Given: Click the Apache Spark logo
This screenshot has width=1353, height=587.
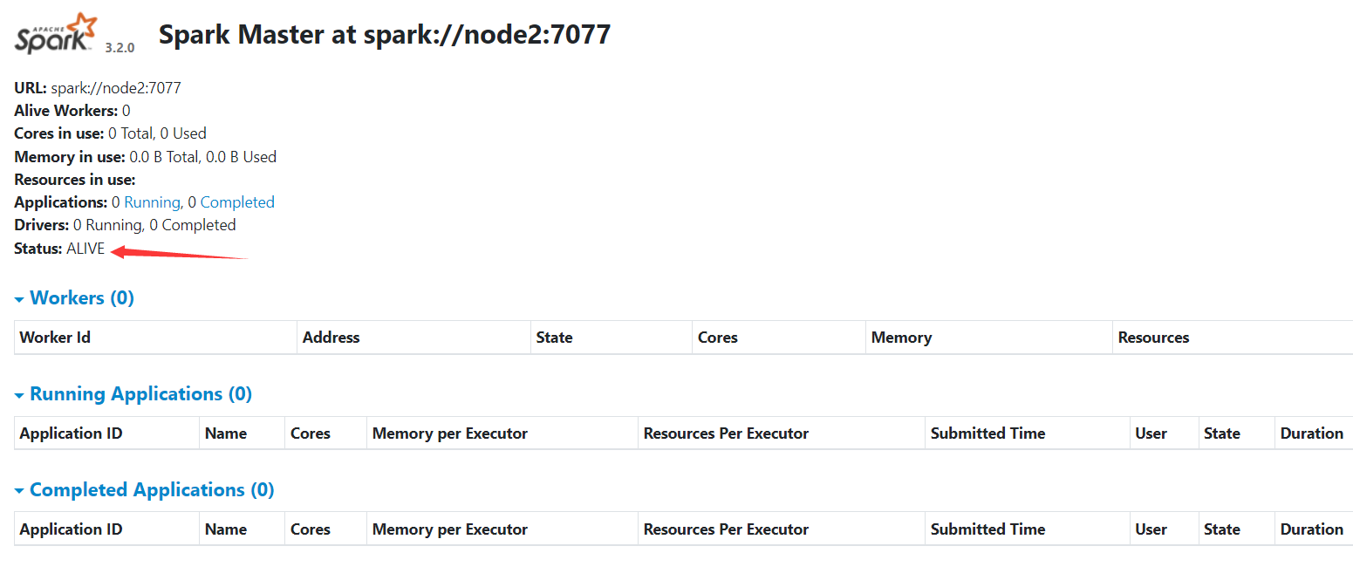Looking at the screenshot, I should (54, 34).
